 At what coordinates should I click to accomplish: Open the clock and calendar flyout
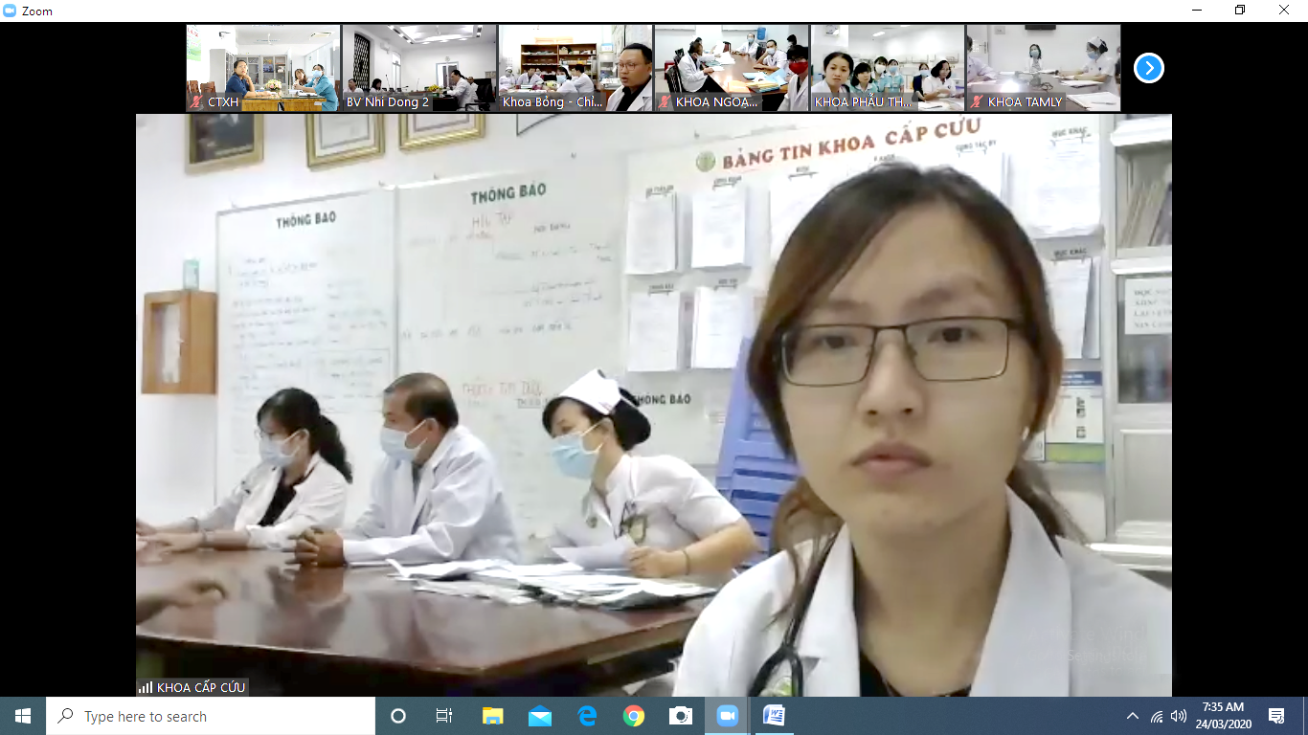1223,716
